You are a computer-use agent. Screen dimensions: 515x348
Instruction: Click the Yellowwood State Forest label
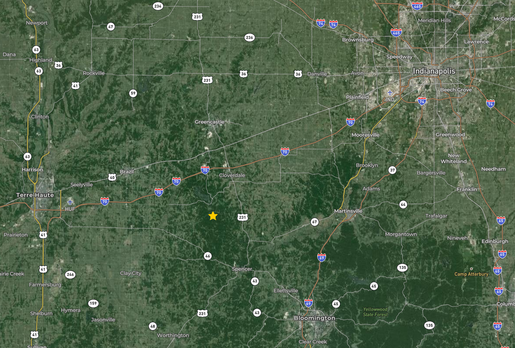(x=375, y=312)
